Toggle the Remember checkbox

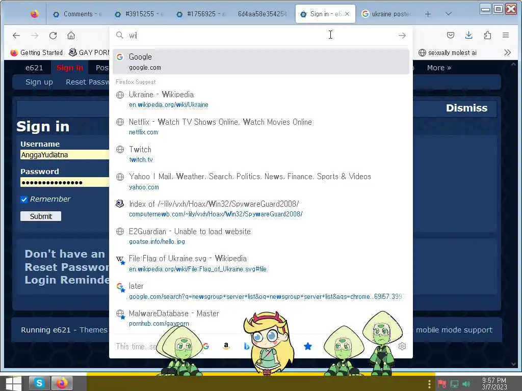24,199
